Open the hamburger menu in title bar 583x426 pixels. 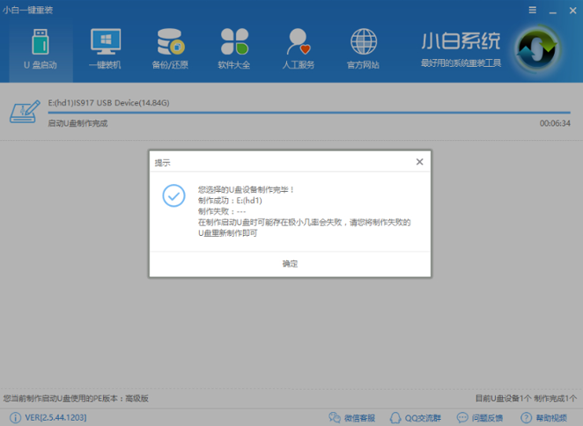pyautogui.click(x=532, y=9)
